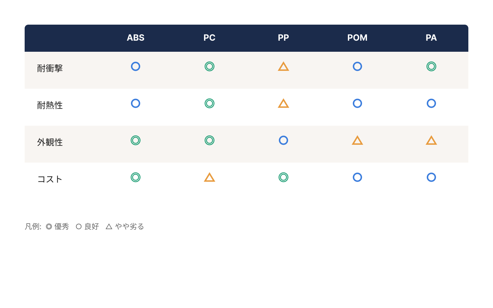
Task: Click the POM appearance triangle icon
Action: point(357,141)
